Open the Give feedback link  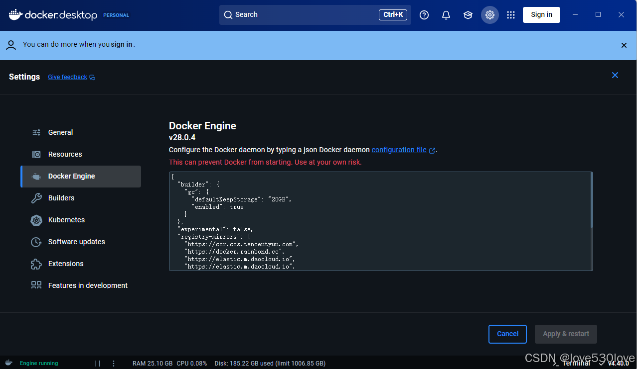(67, 77)
